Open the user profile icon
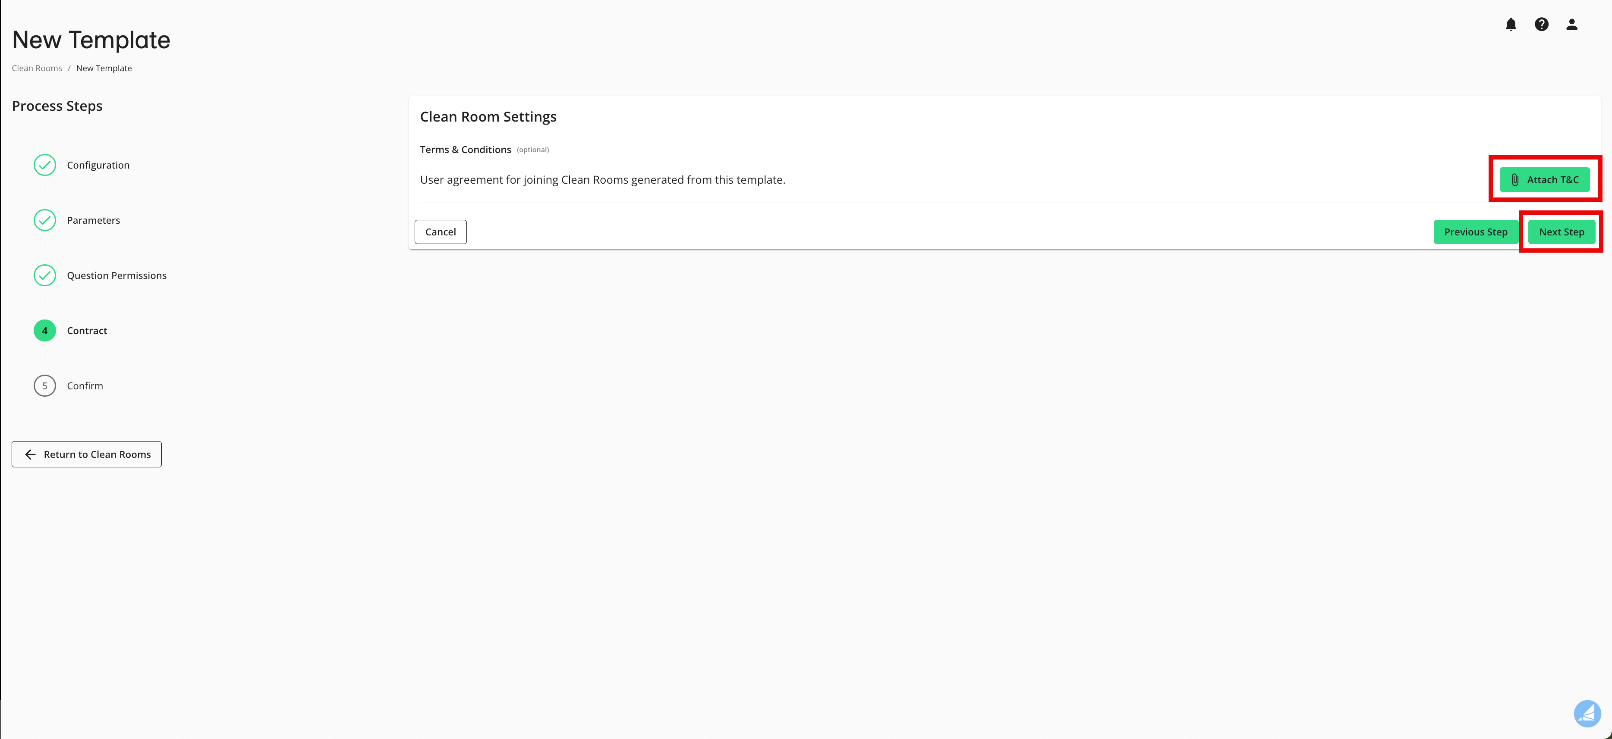 click(x=1572, y=25)
